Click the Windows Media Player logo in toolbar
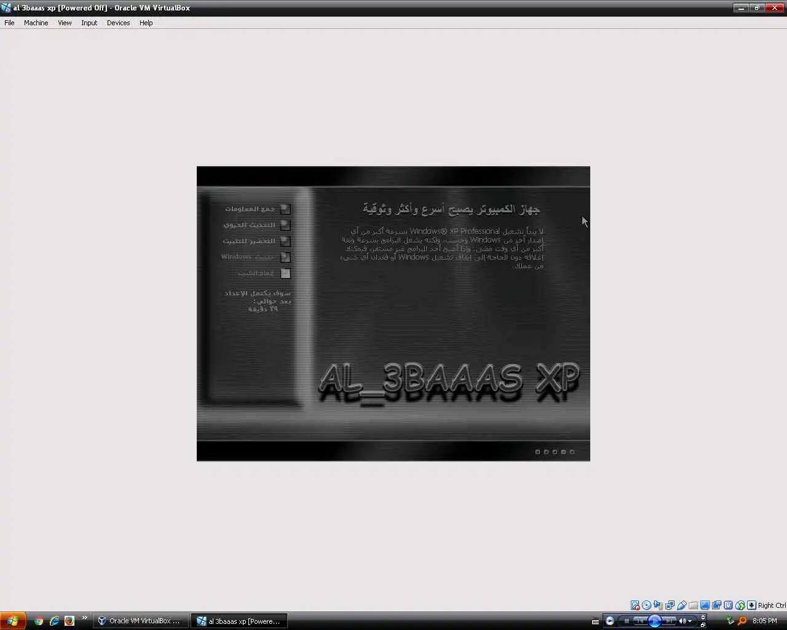The height and width of the screenshot is (630, 787). [x=610, y=621]
